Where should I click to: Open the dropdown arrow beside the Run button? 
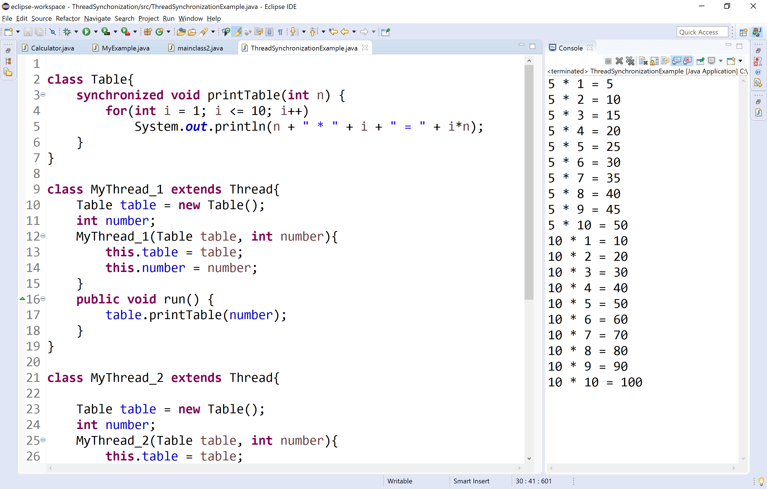[x=96, y=31]
